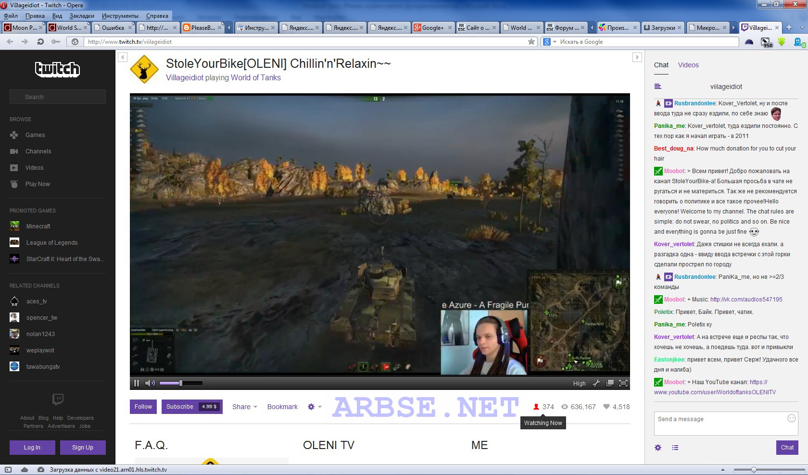Click the Log In button
The height and width of the screenshot is (475, 808).
(x=32, y=448)
